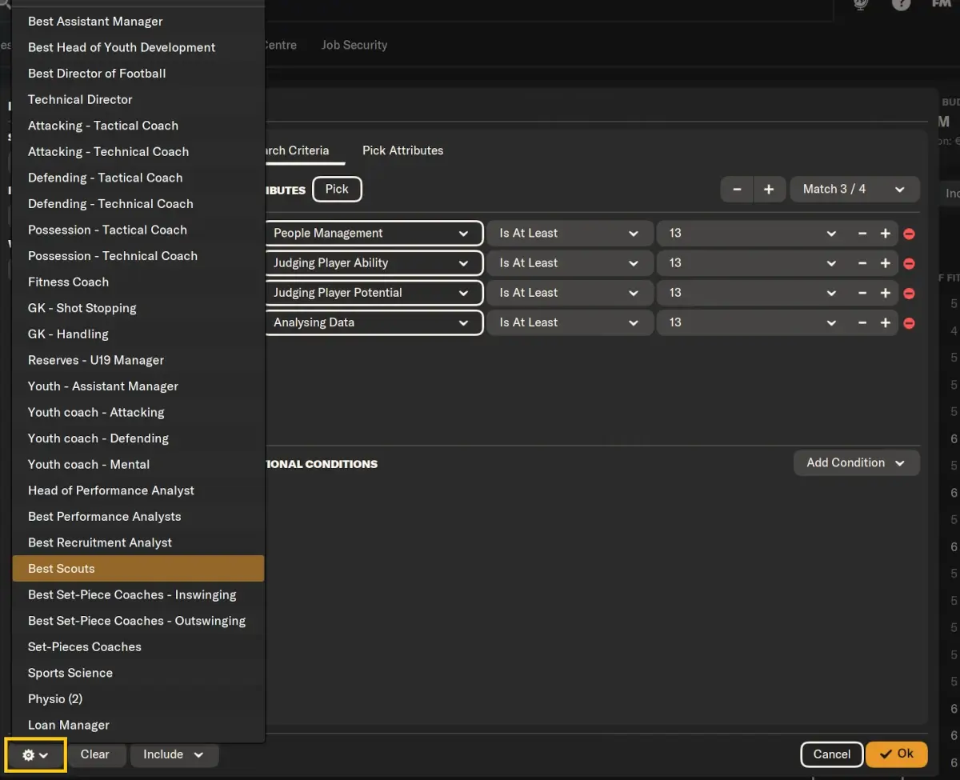Open the People Management attribute dropdown
The height and width of the screenshot is (780, 960).
tap(373, 233)
